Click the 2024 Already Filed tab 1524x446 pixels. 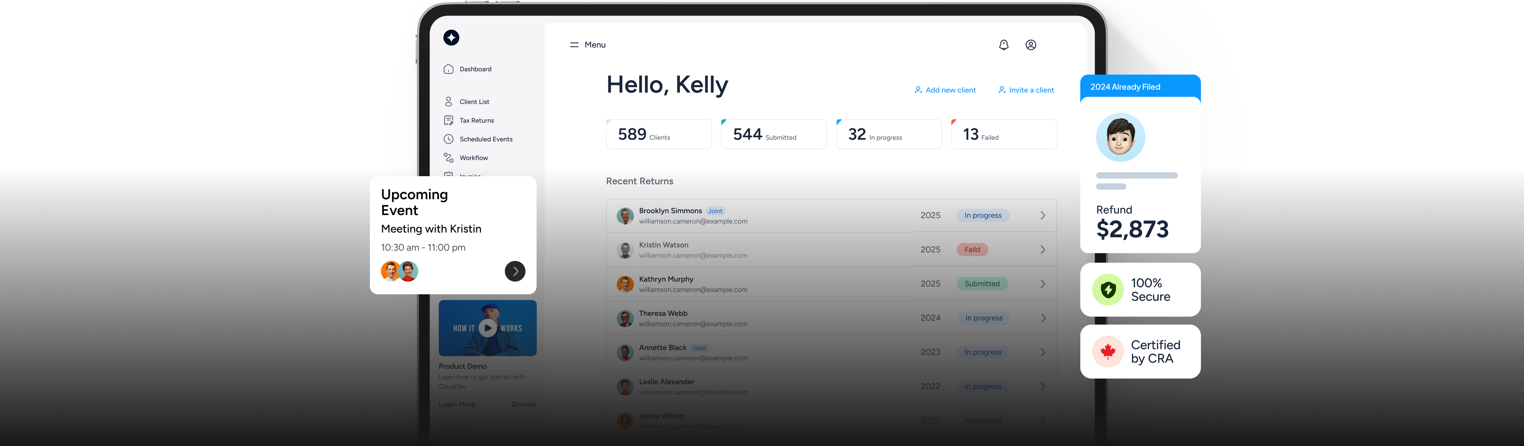(1140, 87)
